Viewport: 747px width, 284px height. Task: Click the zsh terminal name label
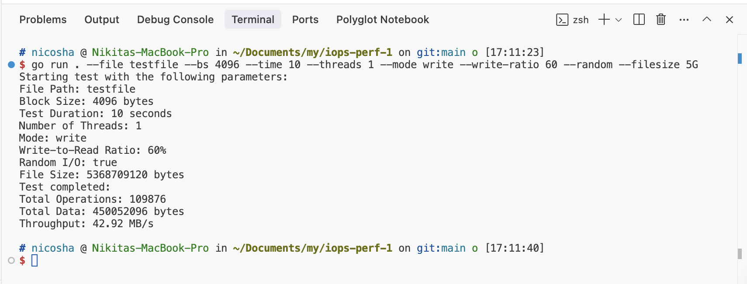(x=581, y=20)
